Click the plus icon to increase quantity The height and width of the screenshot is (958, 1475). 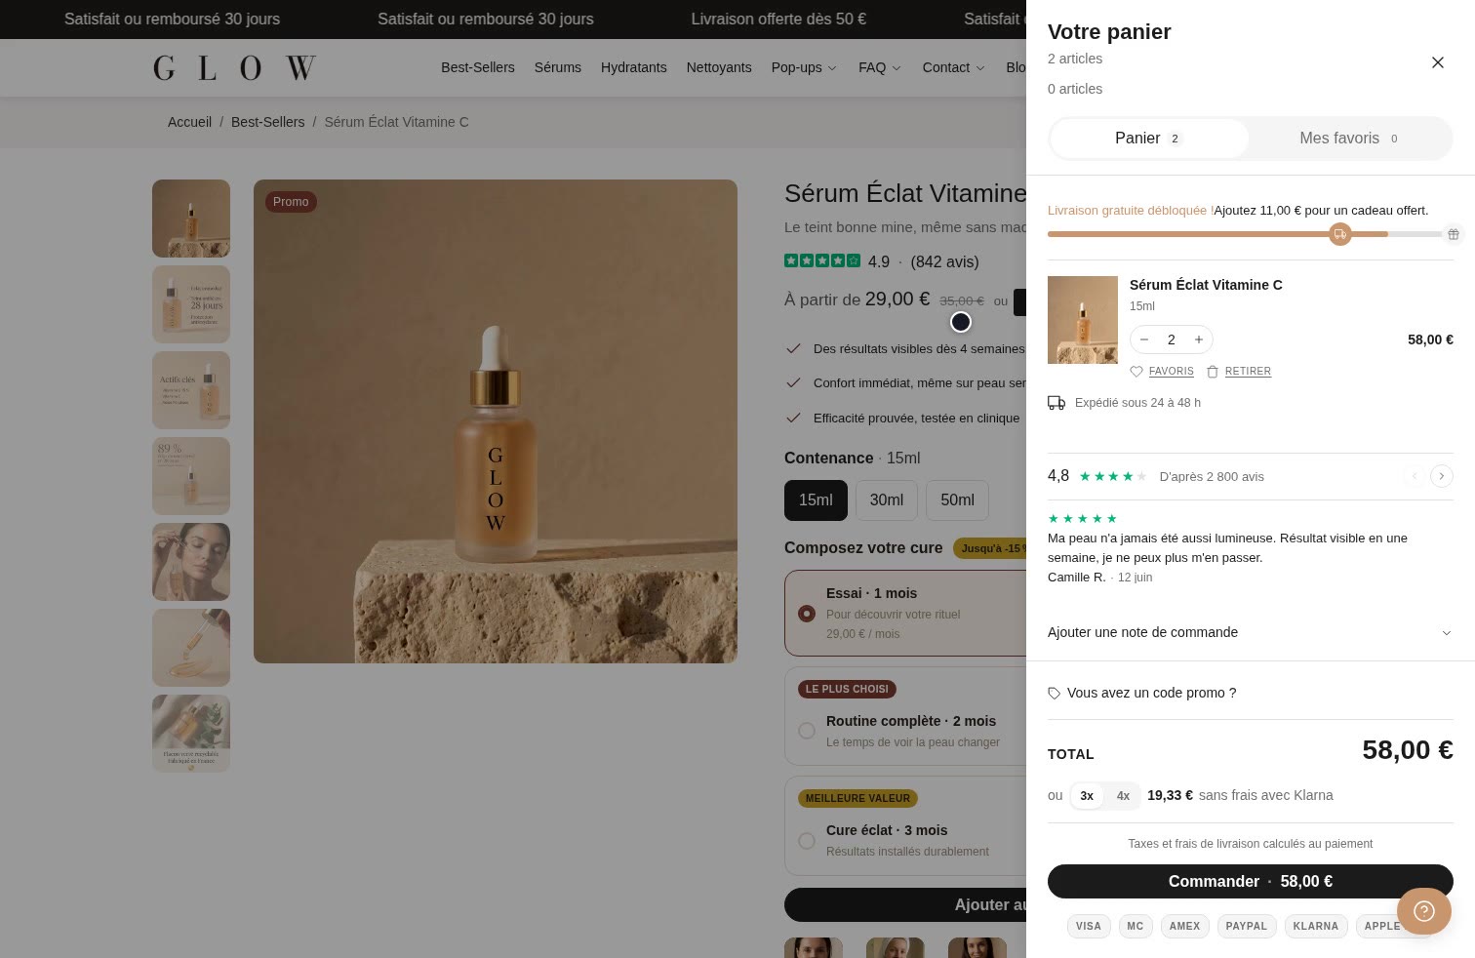pyautogui.click(x=1199, y=339)
